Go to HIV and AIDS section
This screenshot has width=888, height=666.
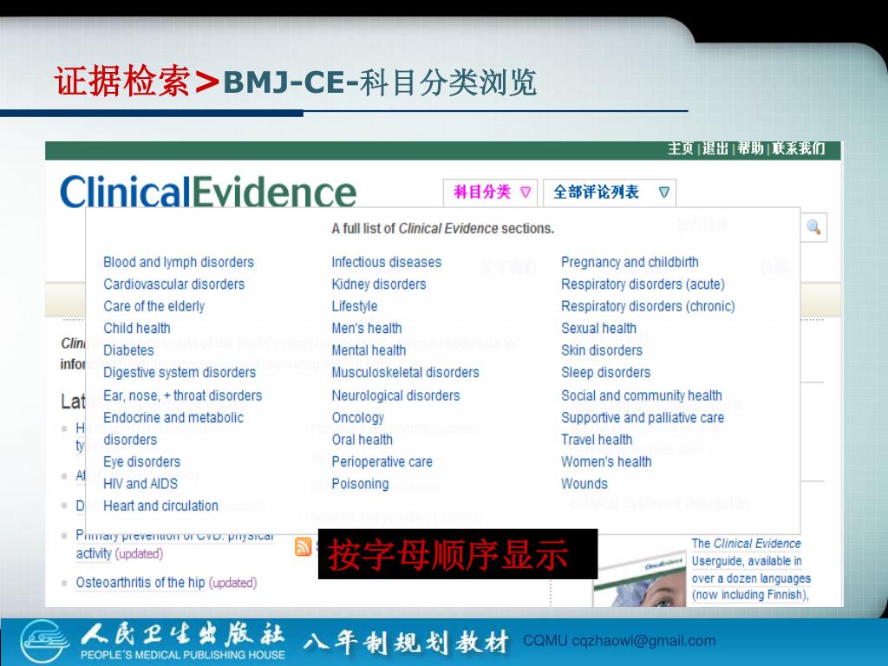pos(140,484)
